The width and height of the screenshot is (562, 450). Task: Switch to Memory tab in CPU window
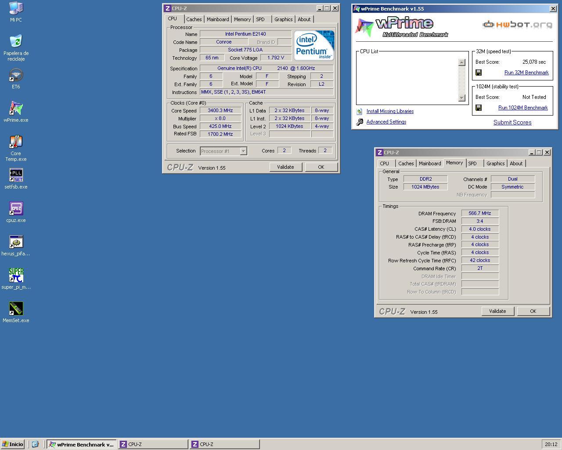[x=242, y=19]
